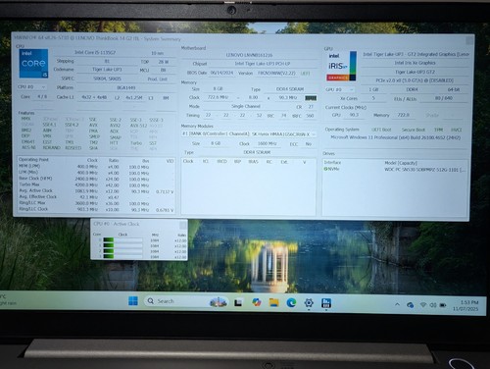Click the UEFI Boot label

coord(381,130)
